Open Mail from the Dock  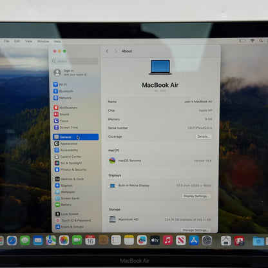pyautogui.click(x=38, y=240)
